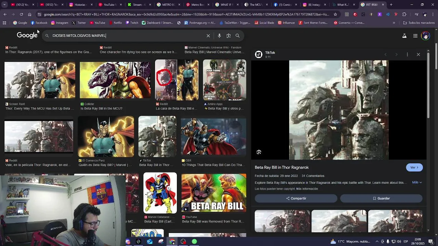Show more bookmarks with chevron
Image resolution: width=438 pixels, height=246 pixels.
[394, 23]
